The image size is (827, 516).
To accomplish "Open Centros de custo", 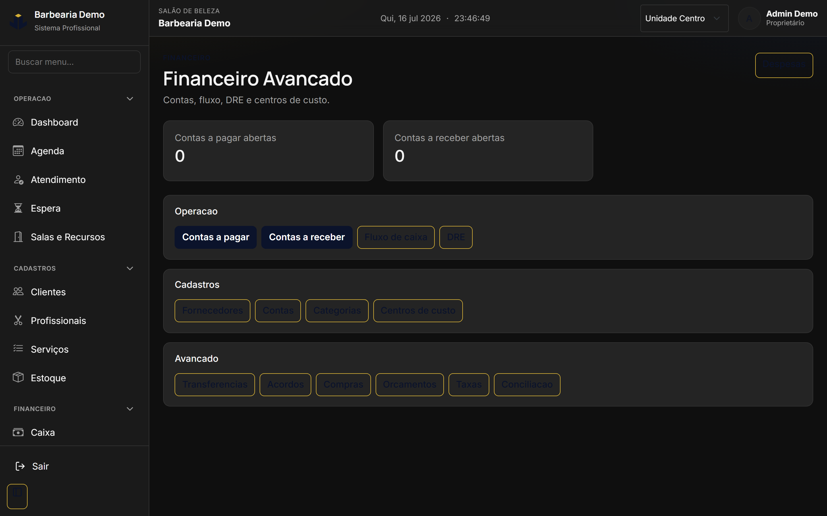I will point(418,310).
